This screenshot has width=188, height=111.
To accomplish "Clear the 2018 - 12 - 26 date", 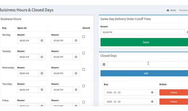I will coord(152,102).
